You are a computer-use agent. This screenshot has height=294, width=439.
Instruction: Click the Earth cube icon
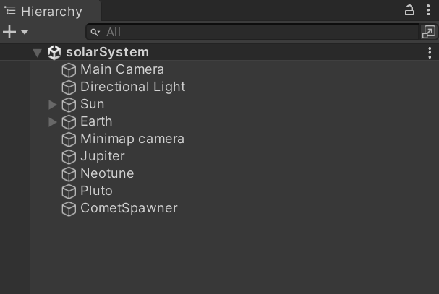tap(69, 122)
